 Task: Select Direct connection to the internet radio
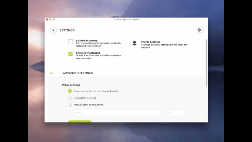coord(70,91)
